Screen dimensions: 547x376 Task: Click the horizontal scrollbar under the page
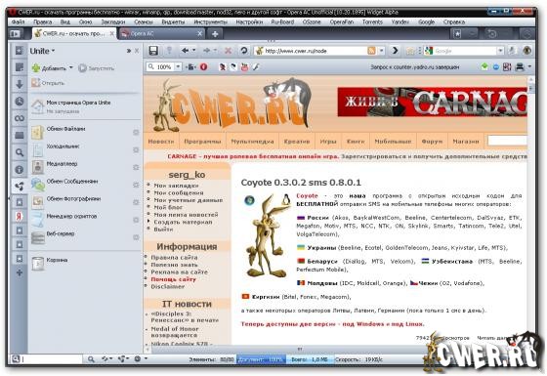[300, 349]
